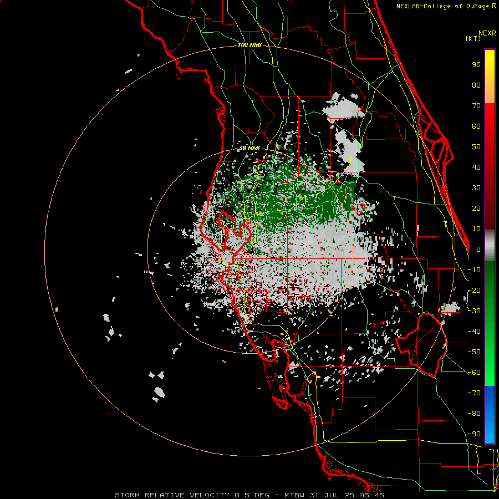Select the -50 knot scale label
This screenshot has width=499, height=499.
[474, 352]
